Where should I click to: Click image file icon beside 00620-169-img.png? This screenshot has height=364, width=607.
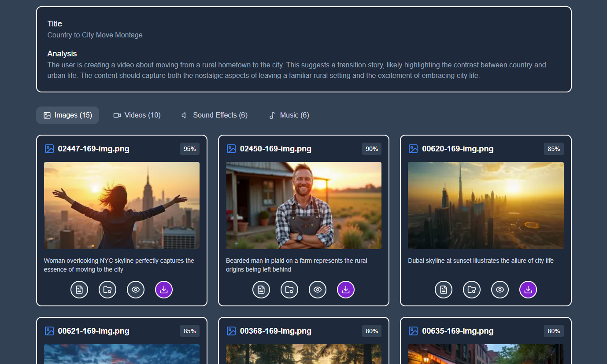(413, 149)
